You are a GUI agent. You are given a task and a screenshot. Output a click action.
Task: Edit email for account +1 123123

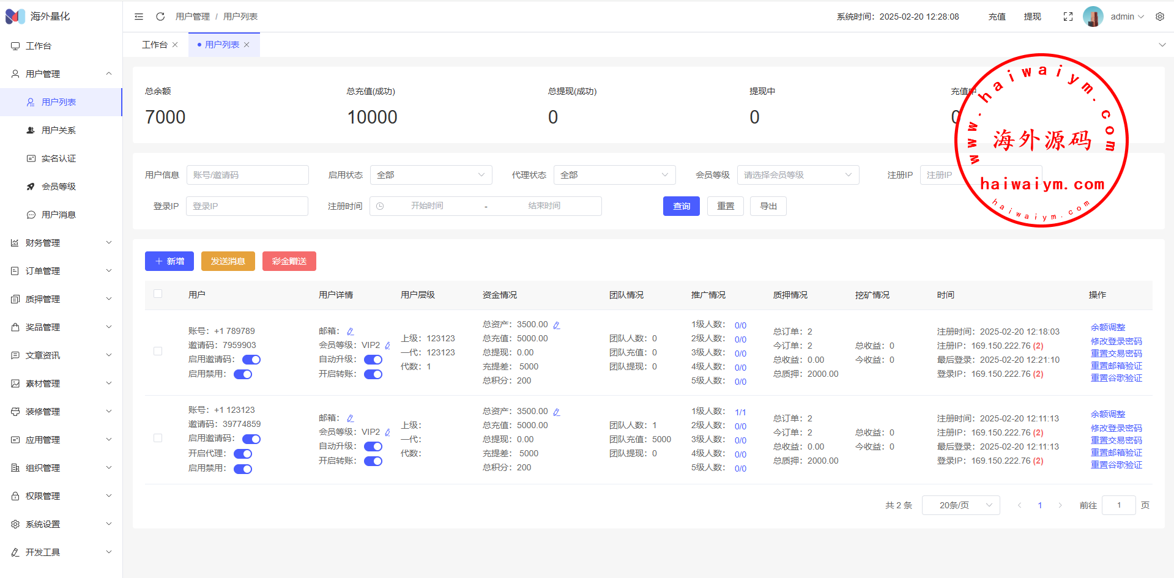click(x=350, y=418)
